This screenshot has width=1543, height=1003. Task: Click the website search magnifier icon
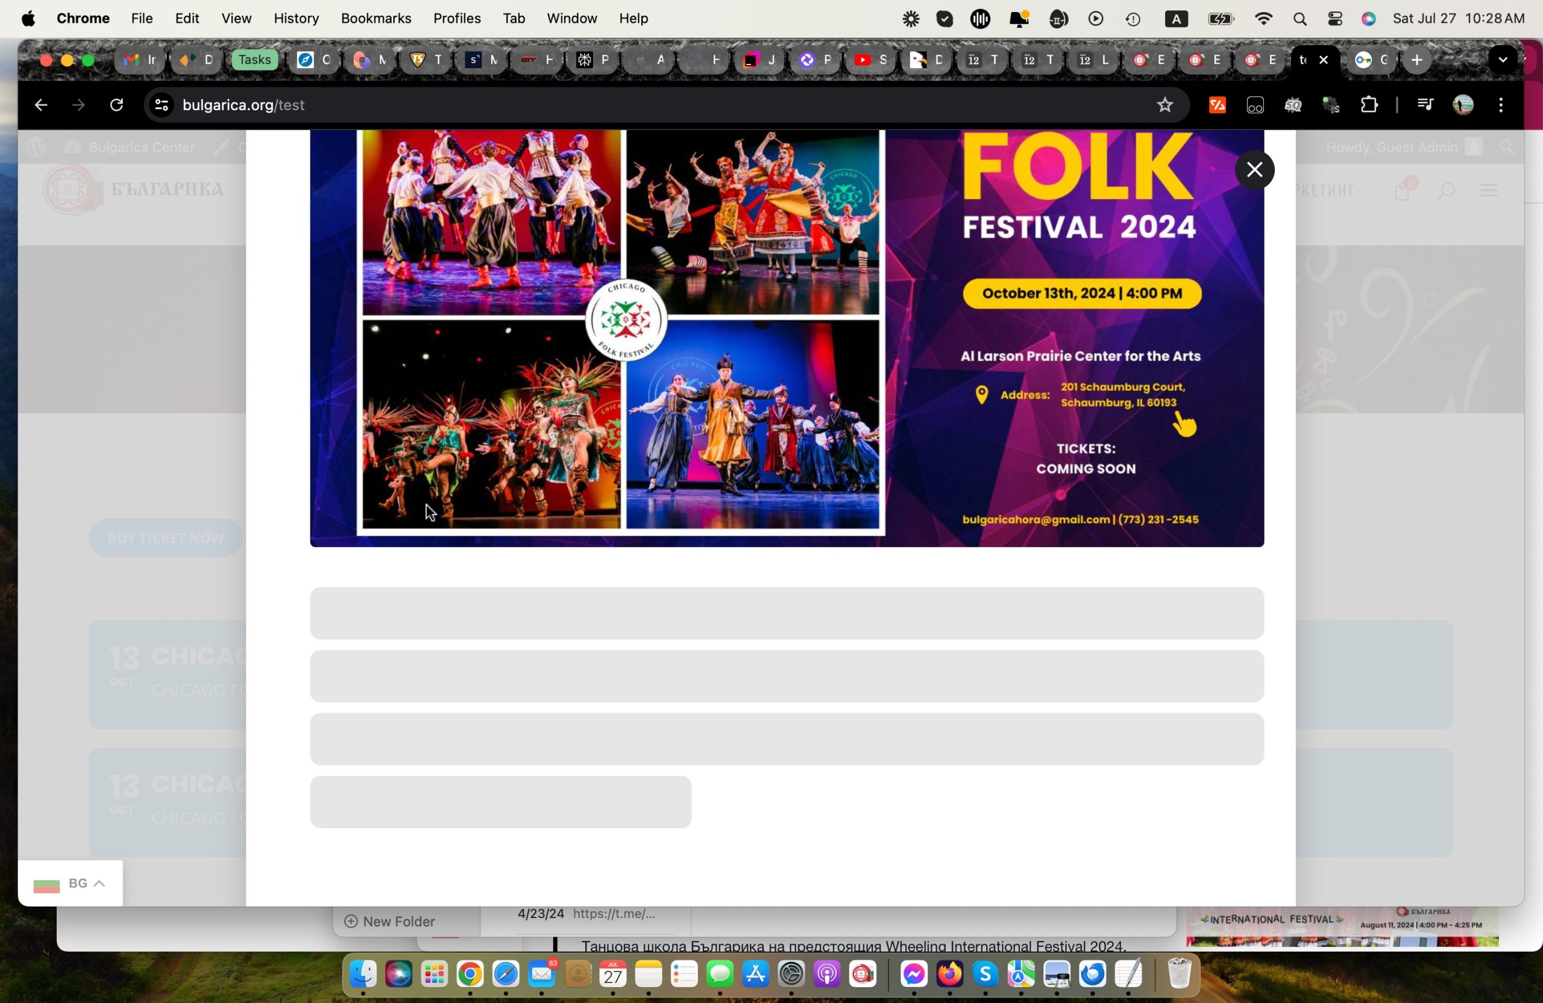[x=1447, y=190]
